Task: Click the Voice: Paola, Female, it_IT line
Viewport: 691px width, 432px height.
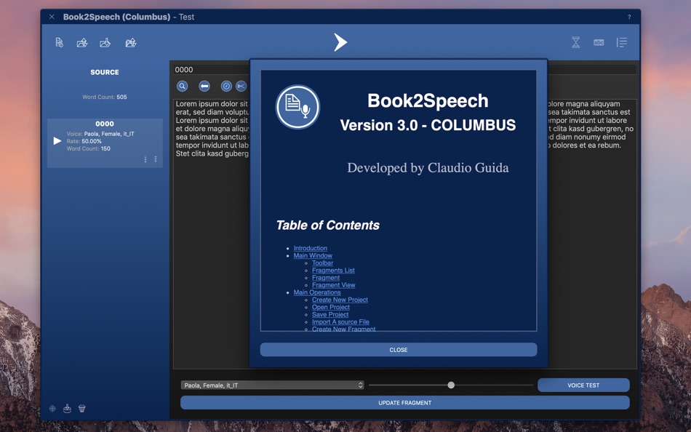Action: pyautogui.click(x=100, y=134)
